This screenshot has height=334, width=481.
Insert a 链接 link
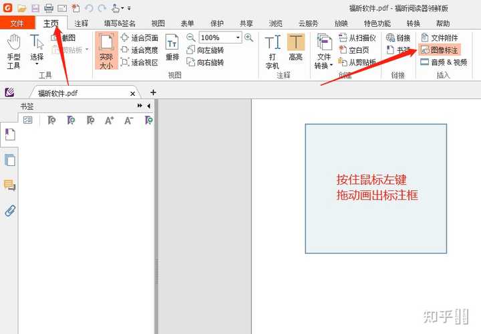pos(398,37)
